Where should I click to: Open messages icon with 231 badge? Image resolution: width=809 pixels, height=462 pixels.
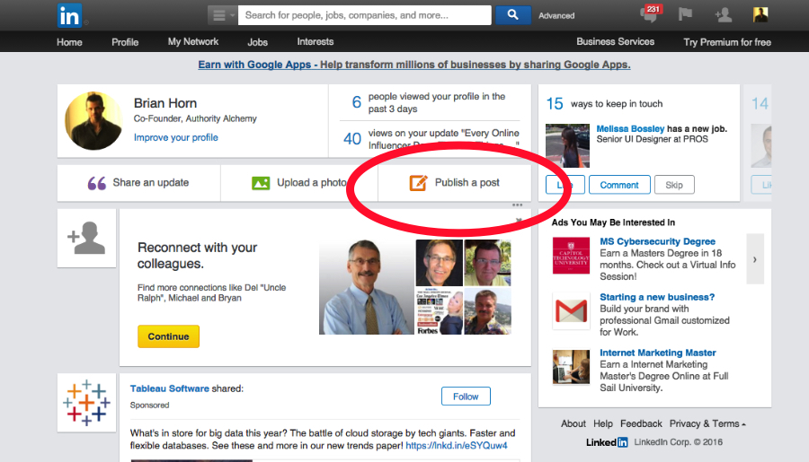(650, 14)
